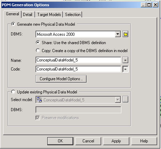The height and width of the screenshot is (149, 161).
Task: Open the Selection tab
Action: coord(73,15)
